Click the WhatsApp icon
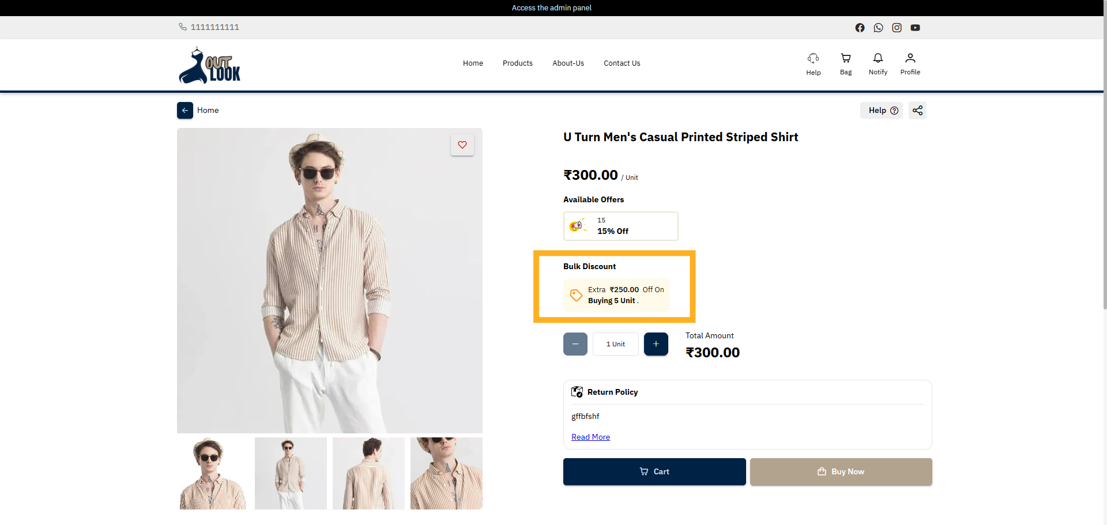This screenshot has width=1107, height=525. (878, 27)
